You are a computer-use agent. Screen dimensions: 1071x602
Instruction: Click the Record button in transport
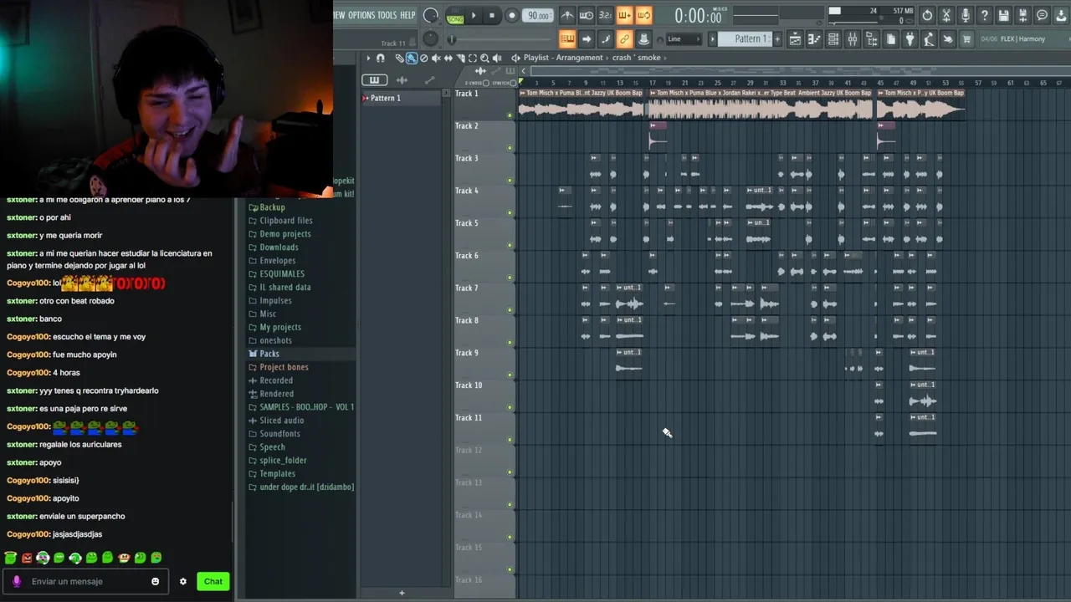click(512, 15)
